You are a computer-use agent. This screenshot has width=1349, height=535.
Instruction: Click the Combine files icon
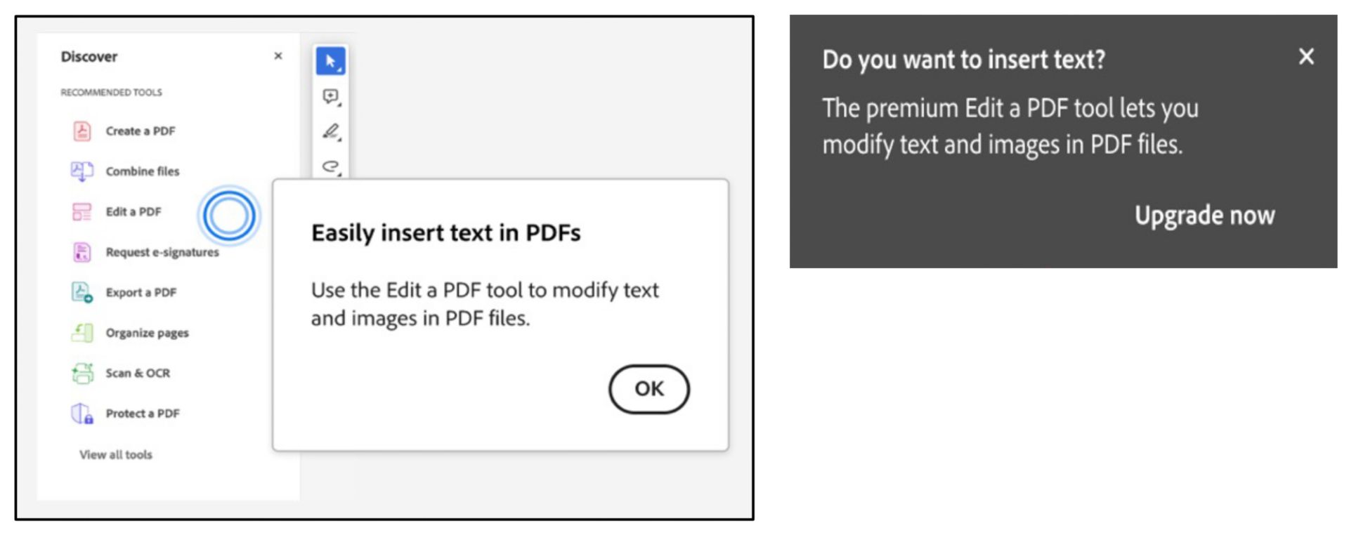tap(82, 171)
